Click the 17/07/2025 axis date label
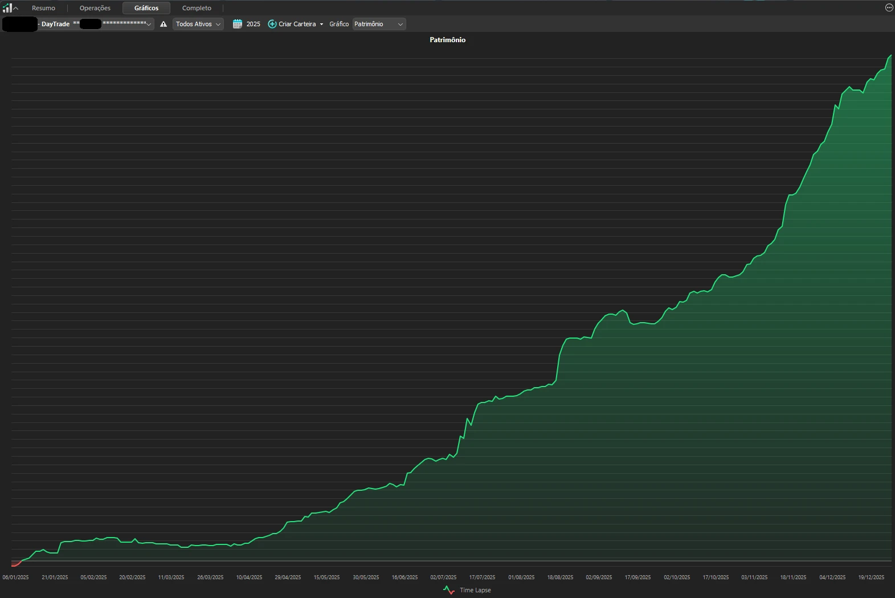Screen dimensions: 895x598 coord(482,577)
